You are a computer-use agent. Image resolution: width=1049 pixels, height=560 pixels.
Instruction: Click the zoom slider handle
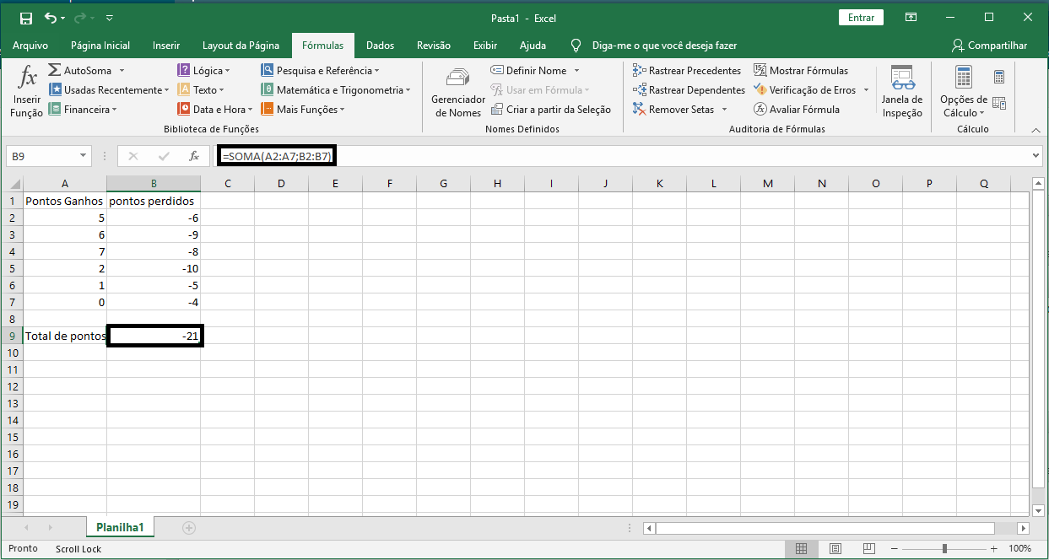[944, 549]
